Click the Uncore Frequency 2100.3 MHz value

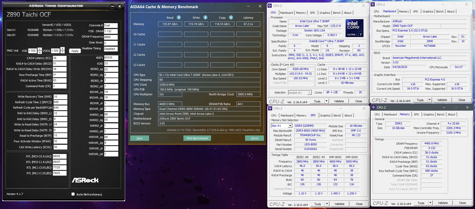pyautogui.click(x=454, y=133)
